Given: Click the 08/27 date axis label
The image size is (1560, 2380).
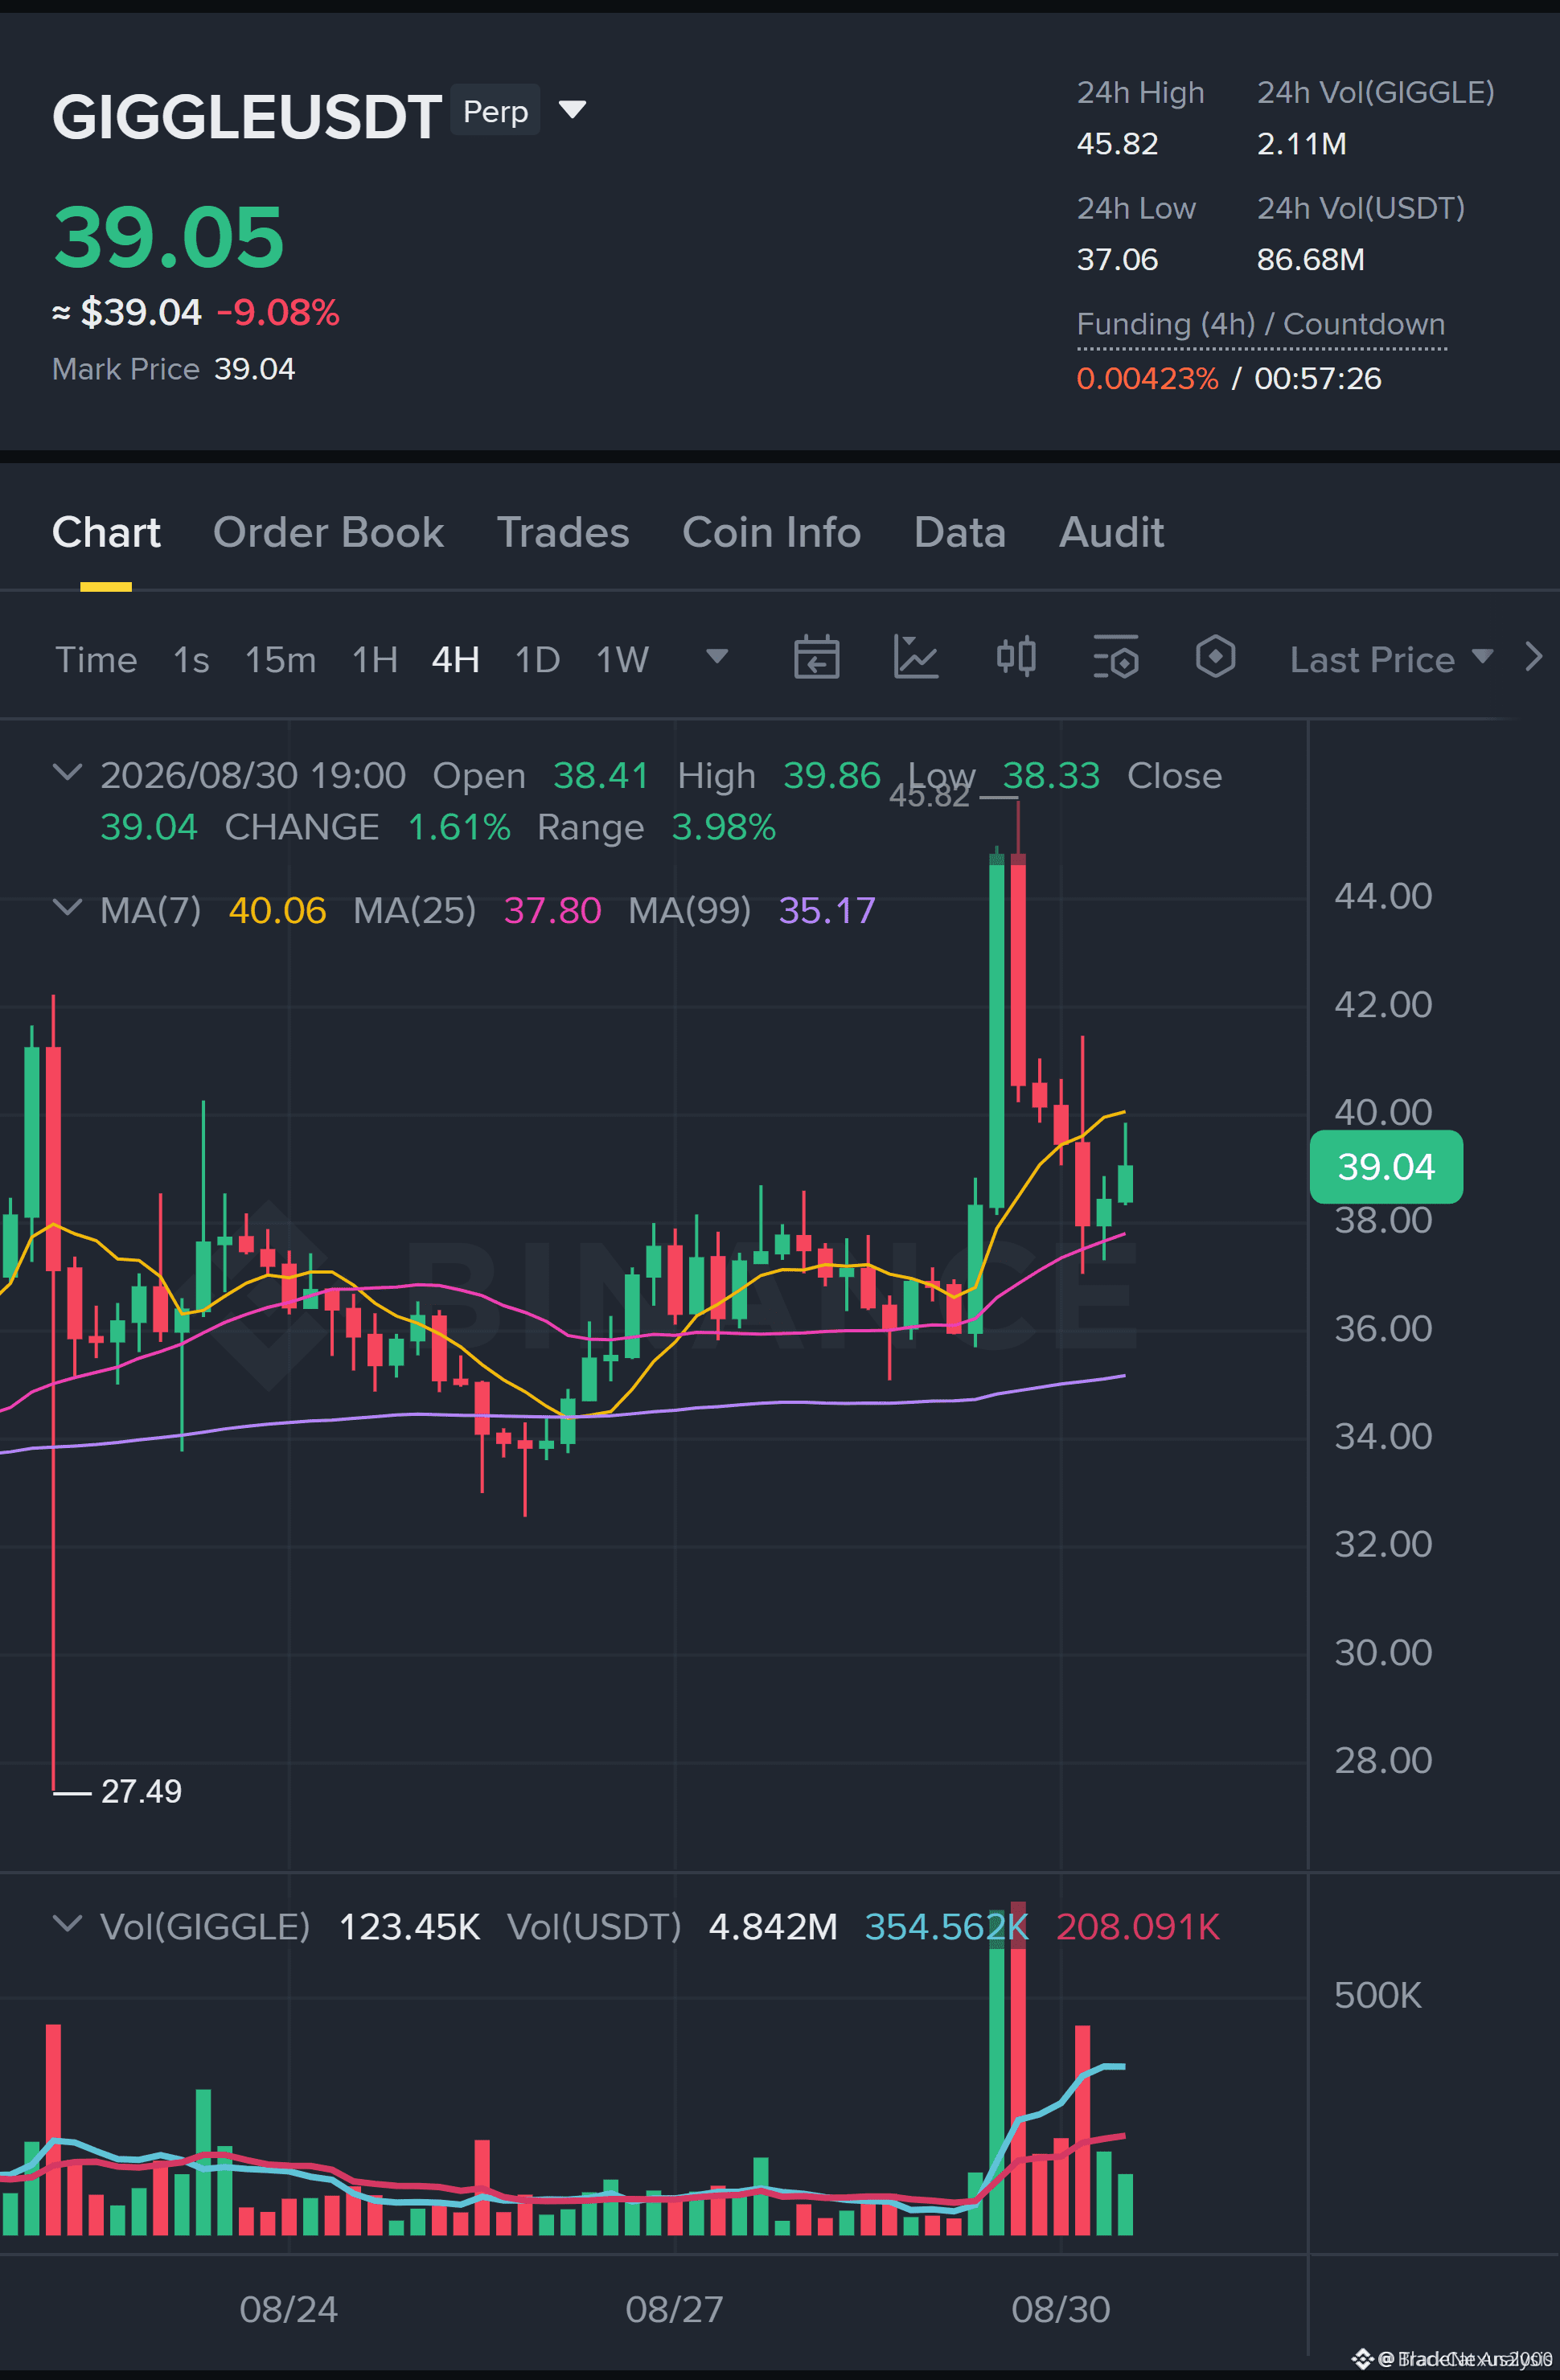Looking at the screenshot, I should [674, 2309].
